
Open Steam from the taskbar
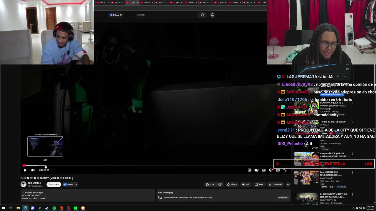[x=47, y=208]
